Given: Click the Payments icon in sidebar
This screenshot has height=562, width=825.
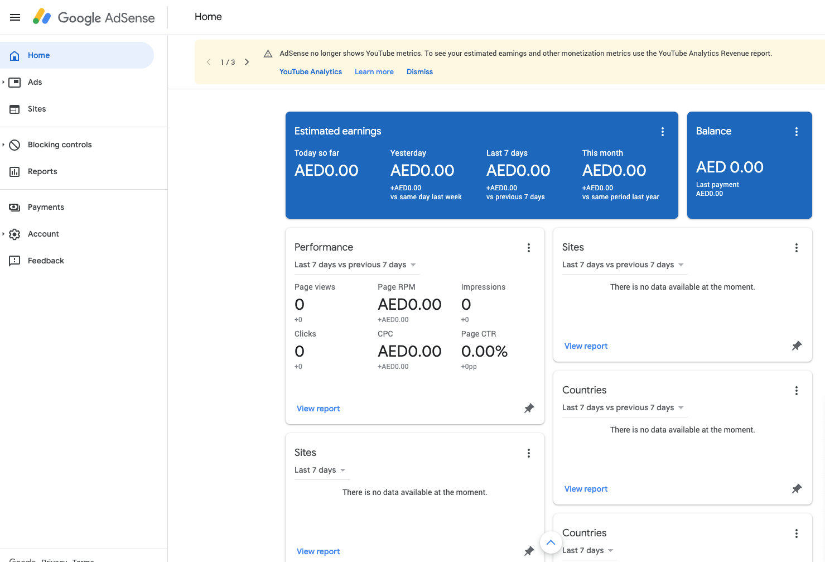Looking at the screenshot, I should point(15,207).
